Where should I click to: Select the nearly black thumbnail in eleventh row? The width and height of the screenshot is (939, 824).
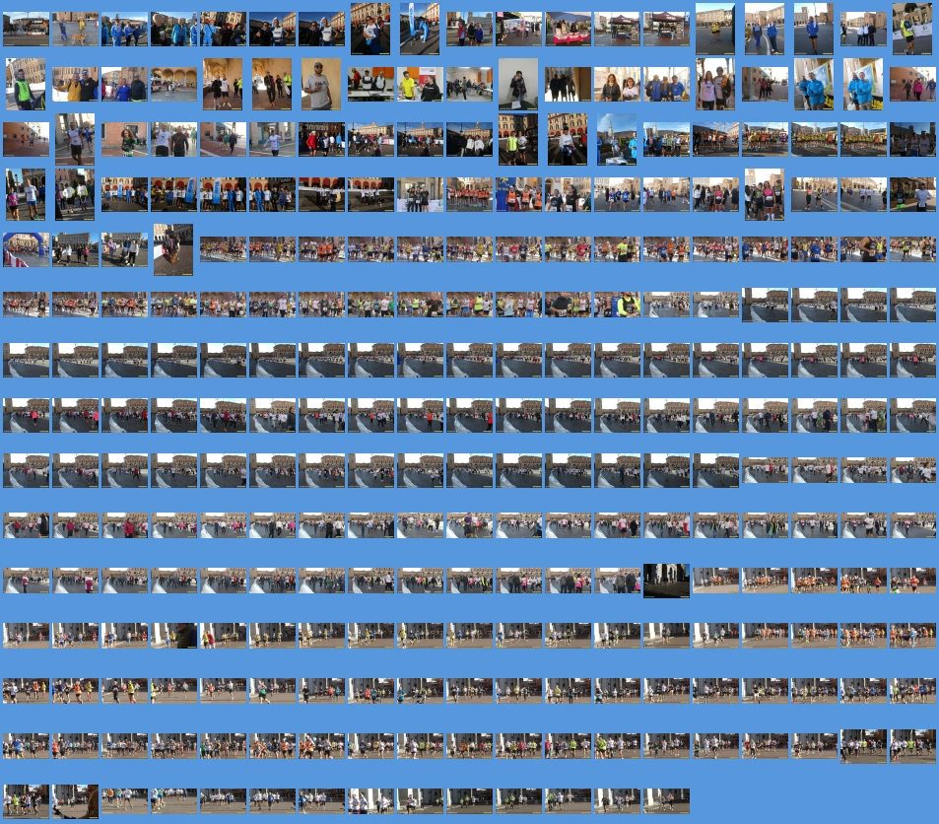coord(666,581)
